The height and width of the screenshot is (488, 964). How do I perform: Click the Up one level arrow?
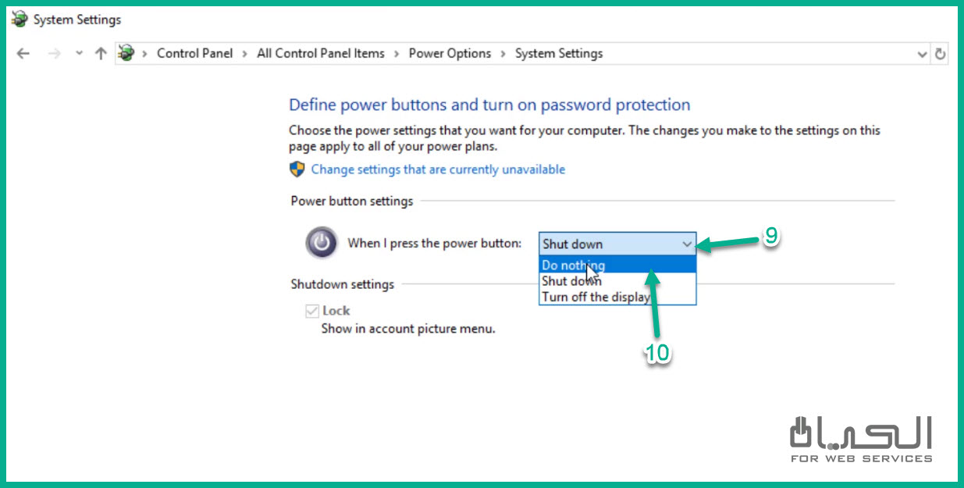pyautogui.click(x=100, y=54)
